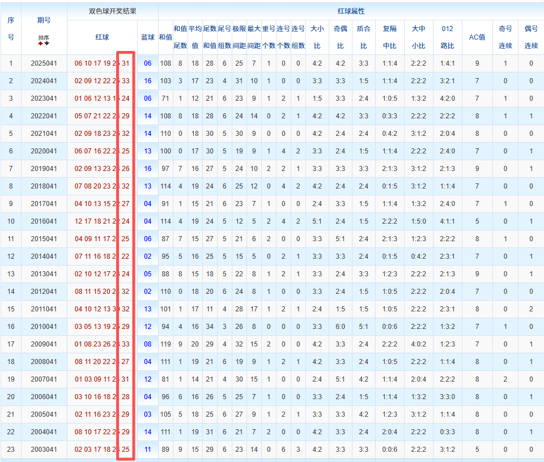This screenshot has width=544, height=462.
Task: Click blue ball 06 in row 2025041
Action: pos(147,63)
